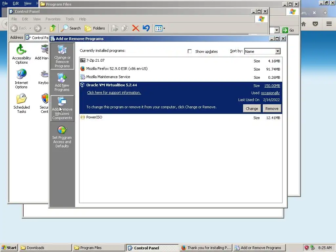Viewport: 336px width, 252px height.
Task: Open Control Panel File menu
Action: coord(14,19)
